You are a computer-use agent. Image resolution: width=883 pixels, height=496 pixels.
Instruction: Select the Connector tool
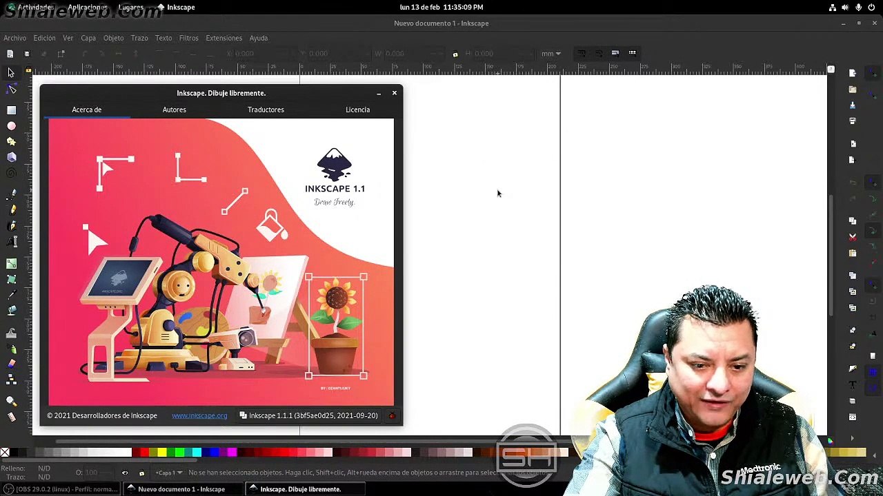click(11, 380)
